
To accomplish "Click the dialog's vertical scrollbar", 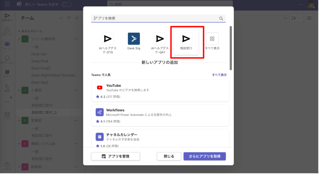I will [231, 48].
